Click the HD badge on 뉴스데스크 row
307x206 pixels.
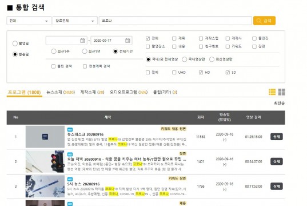tap(70, 129)
